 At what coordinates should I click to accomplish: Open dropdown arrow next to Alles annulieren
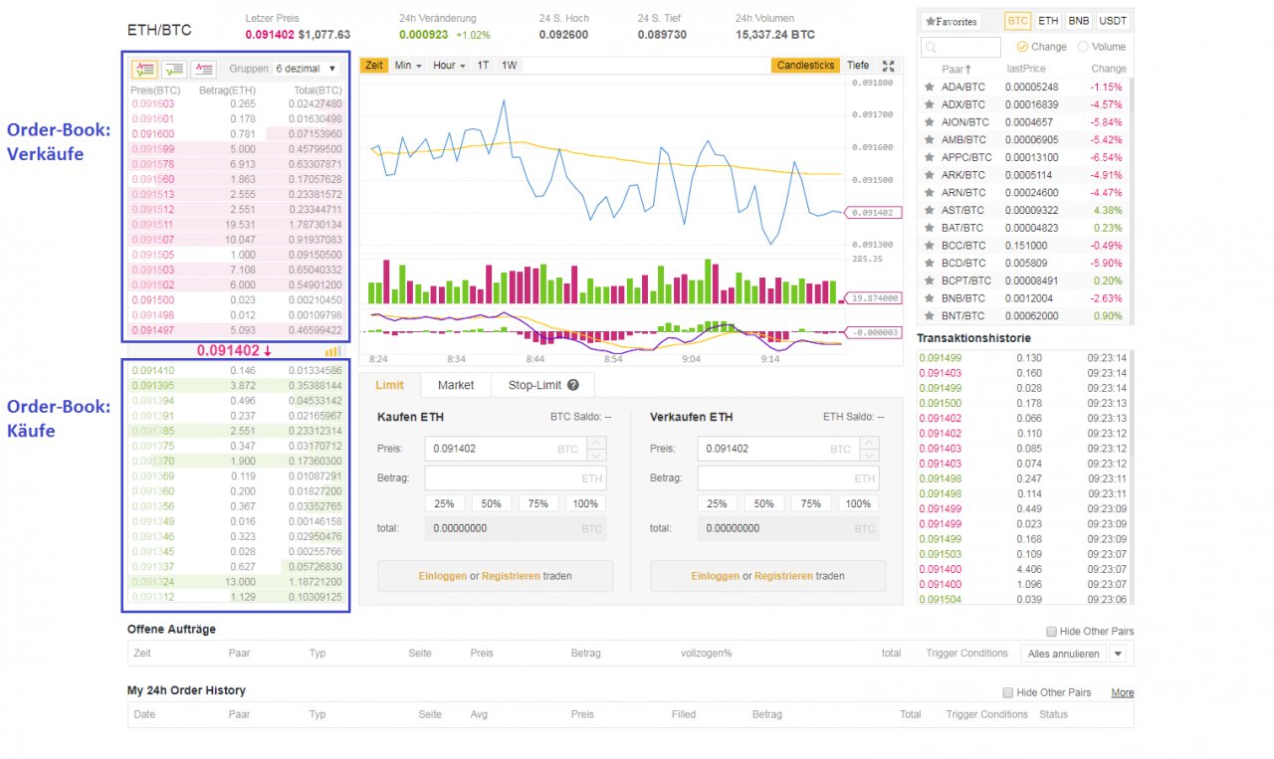point(1118,654)
